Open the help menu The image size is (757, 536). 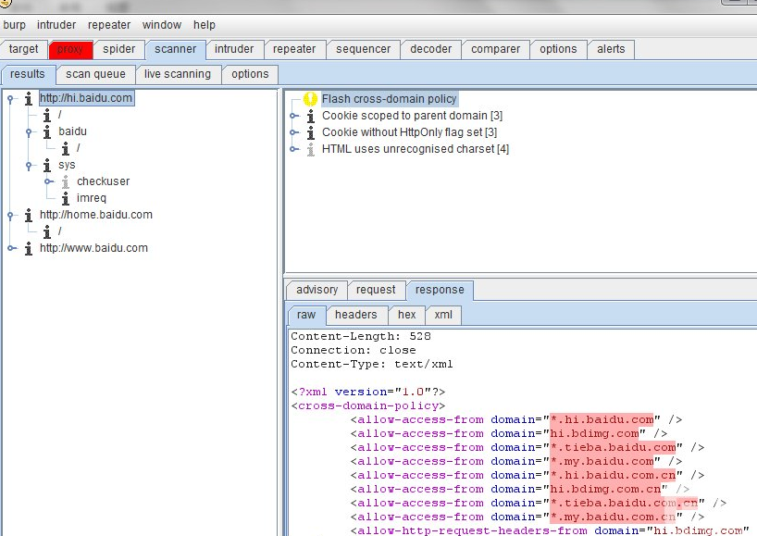pyautogui.click(x=205, y=25)
